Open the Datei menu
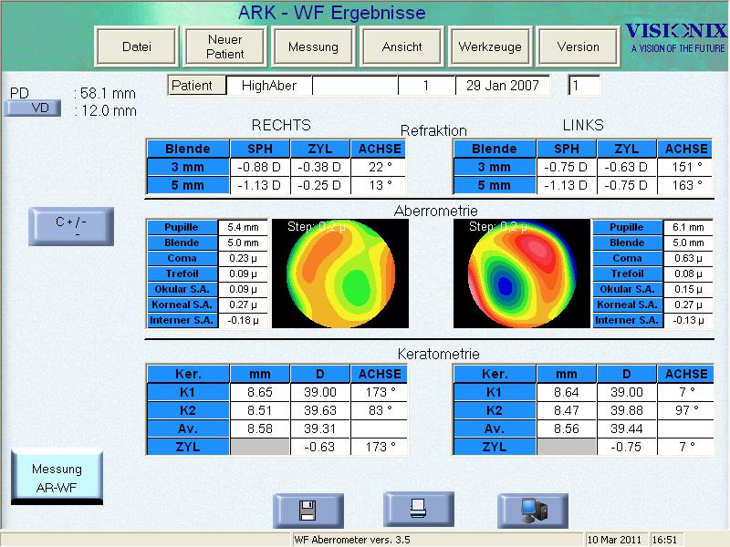 (137, 46)
